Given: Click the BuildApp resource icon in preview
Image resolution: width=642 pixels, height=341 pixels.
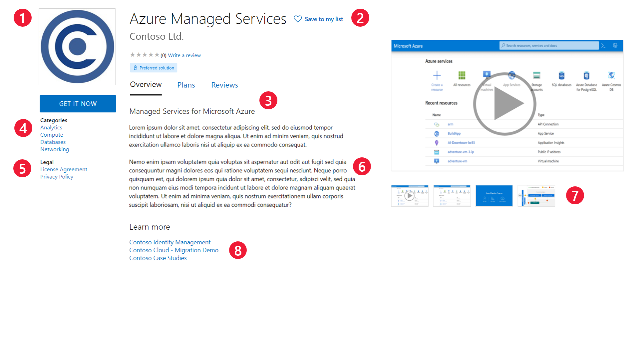Looking at the screenshot, I should [437, 134].
